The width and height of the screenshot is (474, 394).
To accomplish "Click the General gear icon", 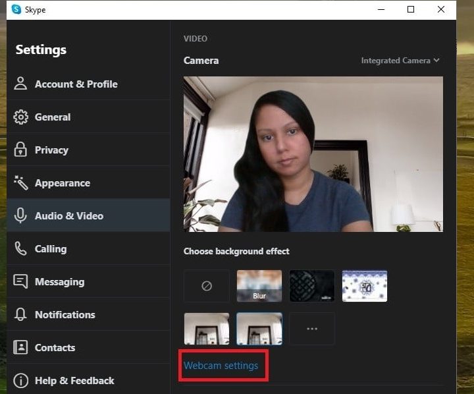I will [20, 117].
